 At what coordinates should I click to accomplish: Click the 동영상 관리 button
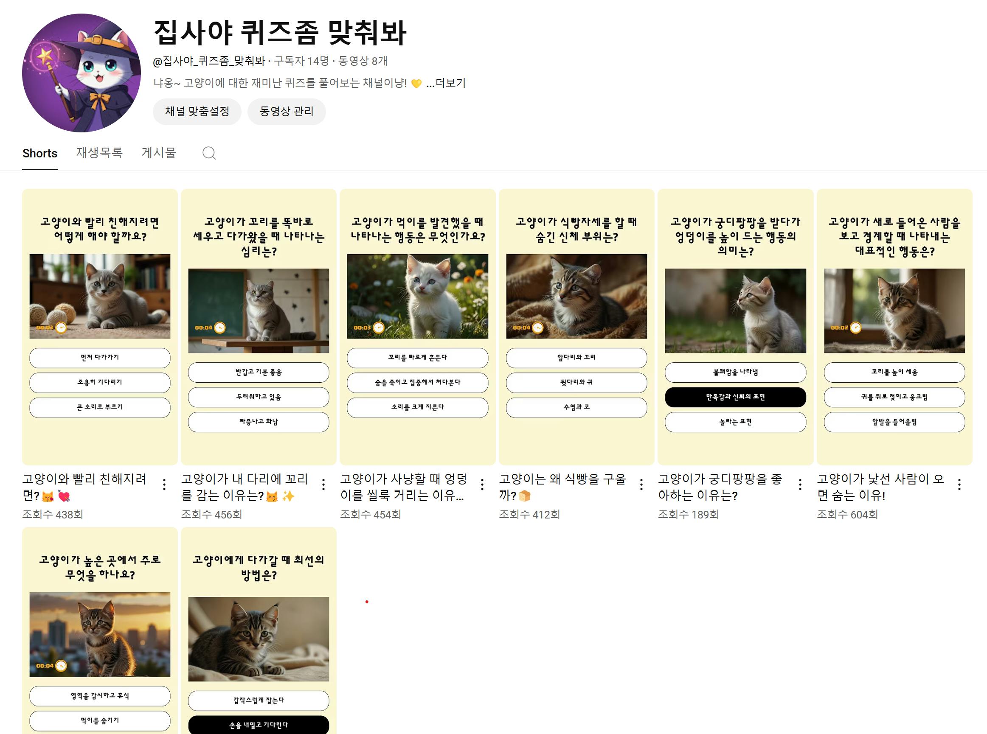(x=286, y=112)
